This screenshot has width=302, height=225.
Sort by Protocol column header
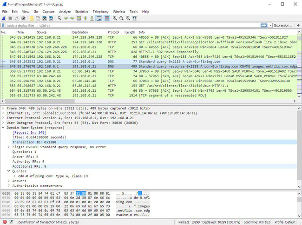116,32
